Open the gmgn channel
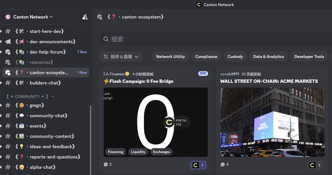 (46, 105)
